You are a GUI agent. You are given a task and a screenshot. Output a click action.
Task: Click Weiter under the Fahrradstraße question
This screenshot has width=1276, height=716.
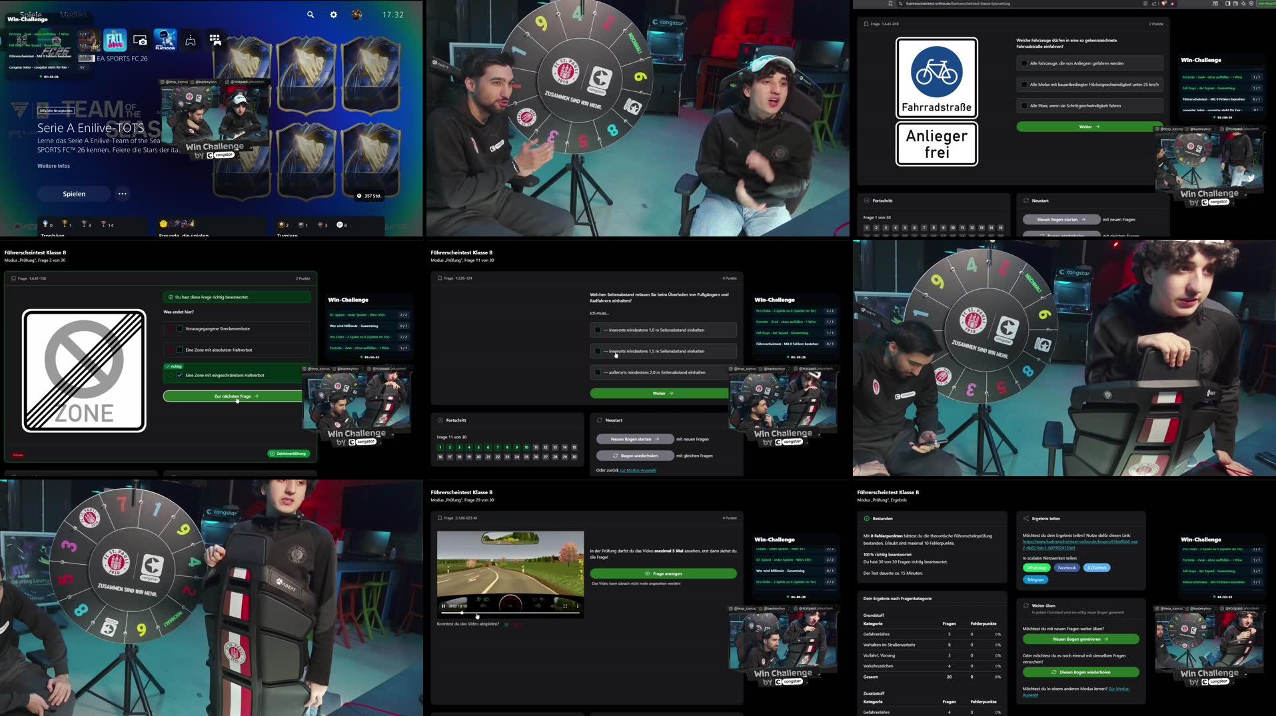point(1089,127)
